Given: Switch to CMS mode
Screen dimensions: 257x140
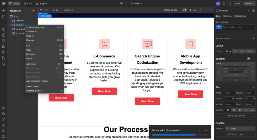Looking at the screenshot, I should tap(28, 3).
